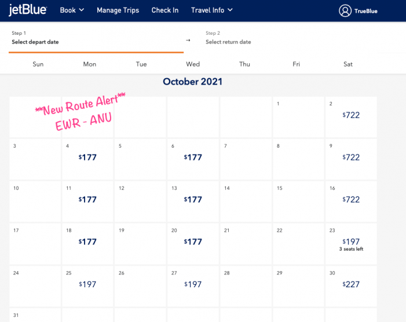
Task: Open the TrueBlue profile icon
Action: click(x=345, y=10)
